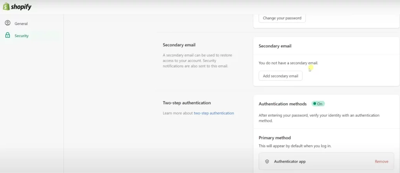Screen dimensions: 400x173
Task: Click the Shopify bag logo icon
Action: (6, 6)
